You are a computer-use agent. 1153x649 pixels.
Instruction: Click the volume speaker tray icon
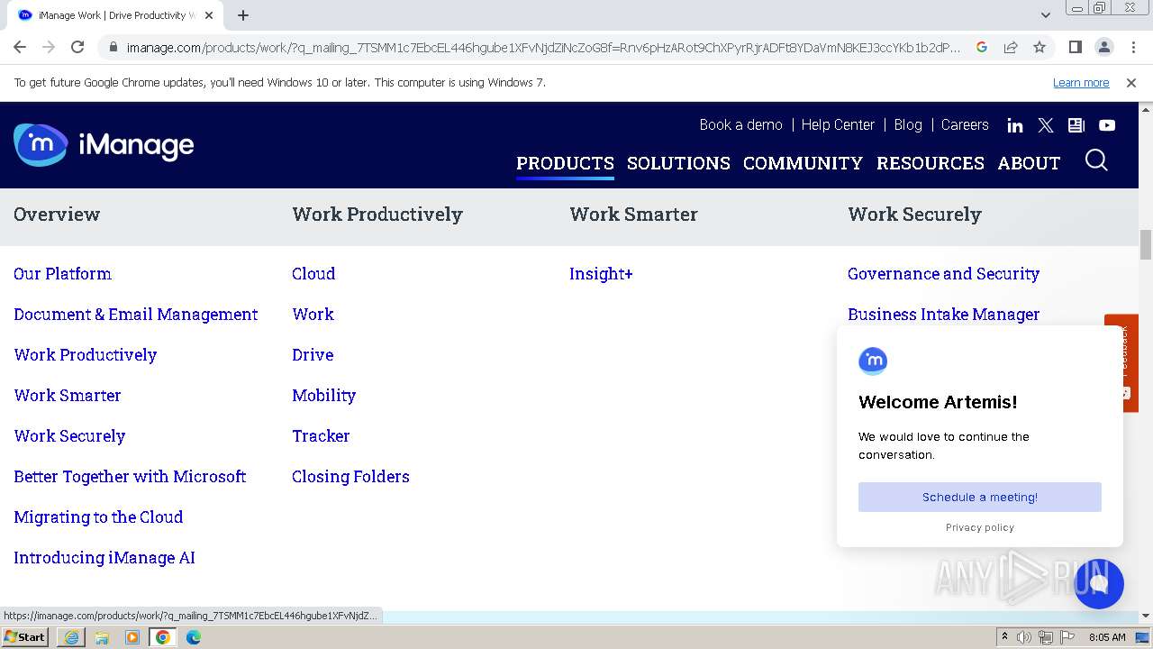(1024, 637)
